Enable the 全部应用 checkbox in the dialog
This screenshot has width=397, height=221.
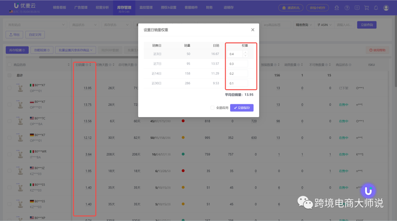click(x=212, y=108)
